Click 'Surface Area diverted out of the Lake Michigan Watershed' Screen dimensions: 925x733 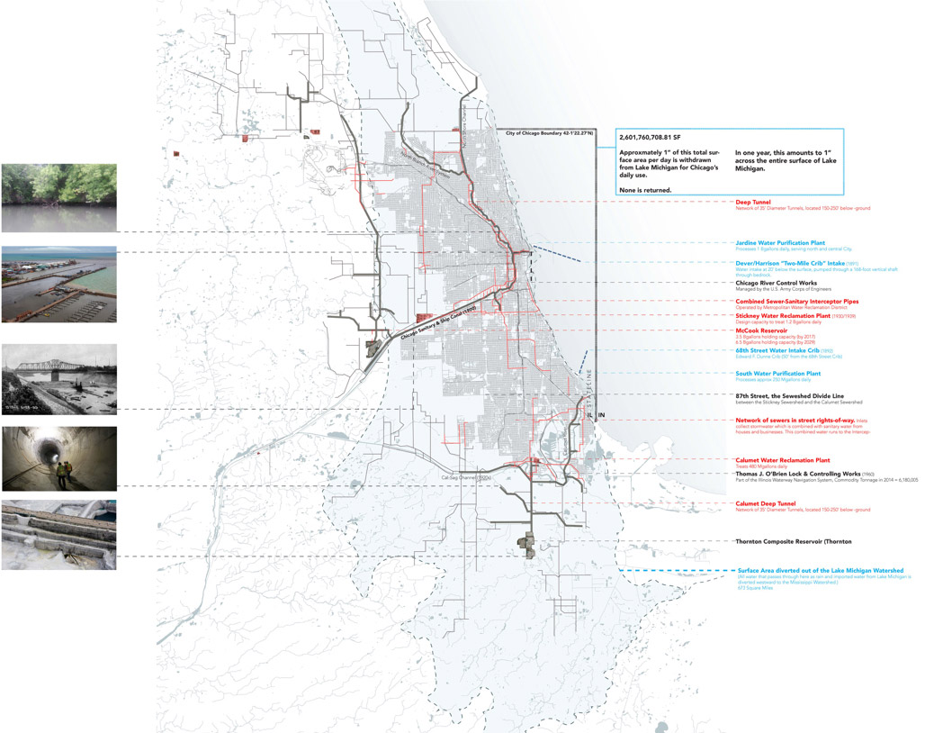[x=820, y=571]
